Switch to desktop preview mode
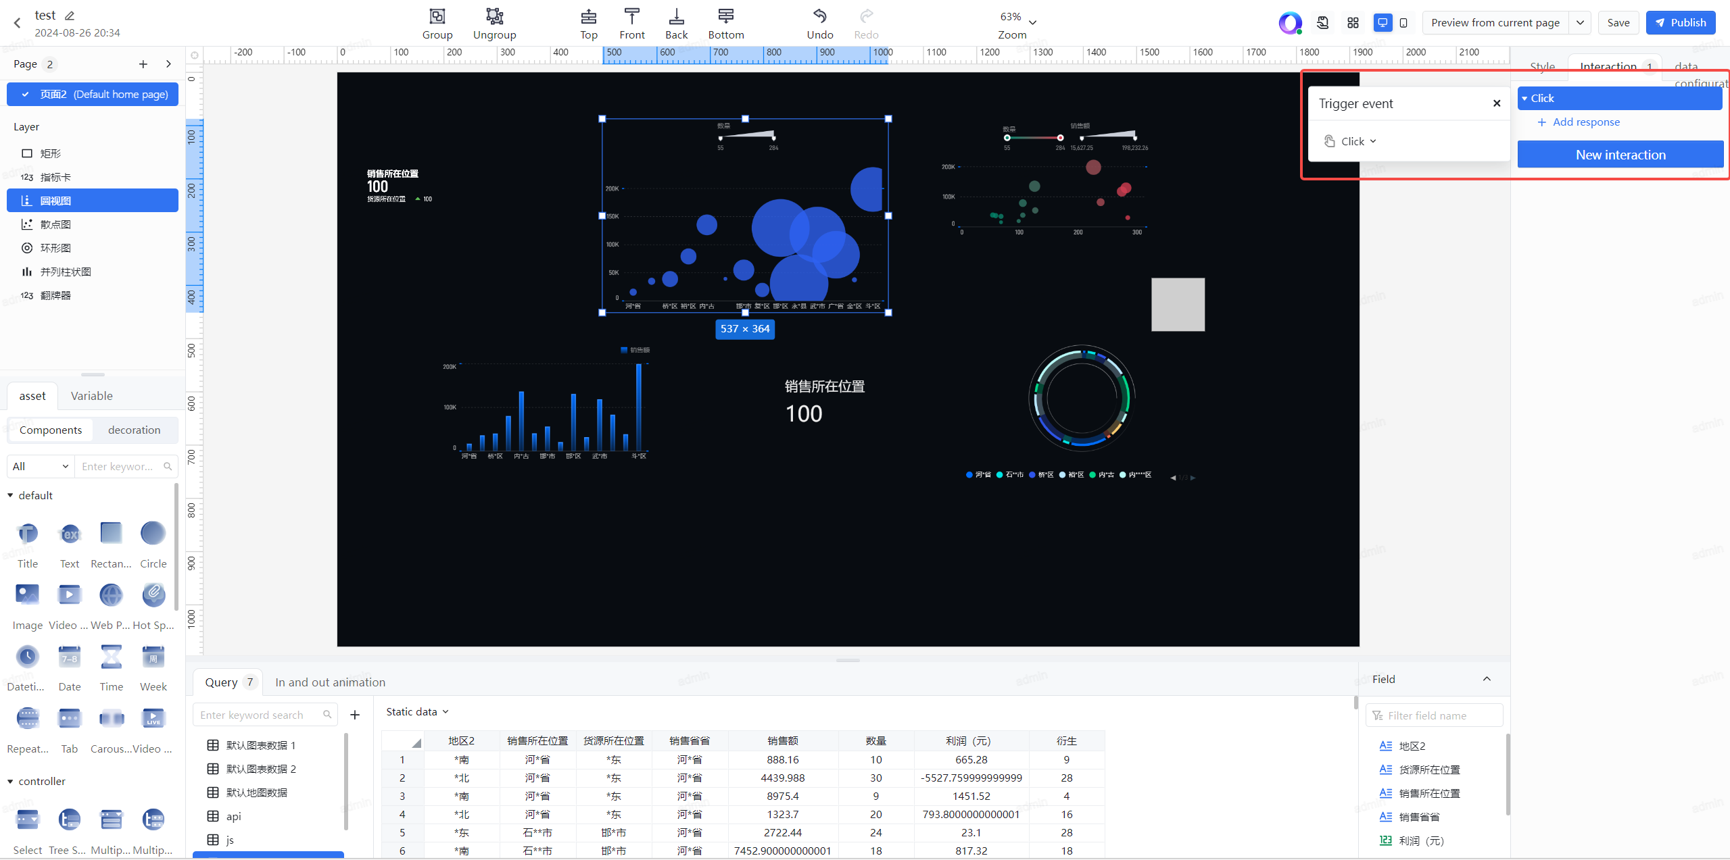This screenshot has height=860, width=1730. click(1383, 23)
